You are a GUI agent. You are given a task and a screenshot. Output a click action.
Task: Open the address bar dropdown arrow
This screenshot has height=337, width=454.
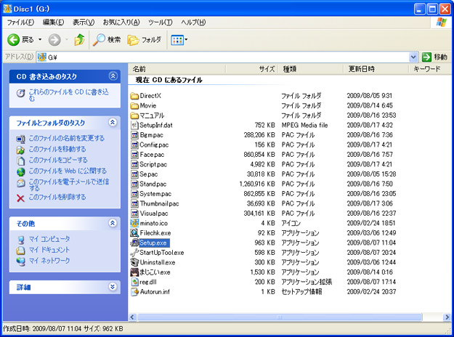pyautogui.click(x=413, y=57)
